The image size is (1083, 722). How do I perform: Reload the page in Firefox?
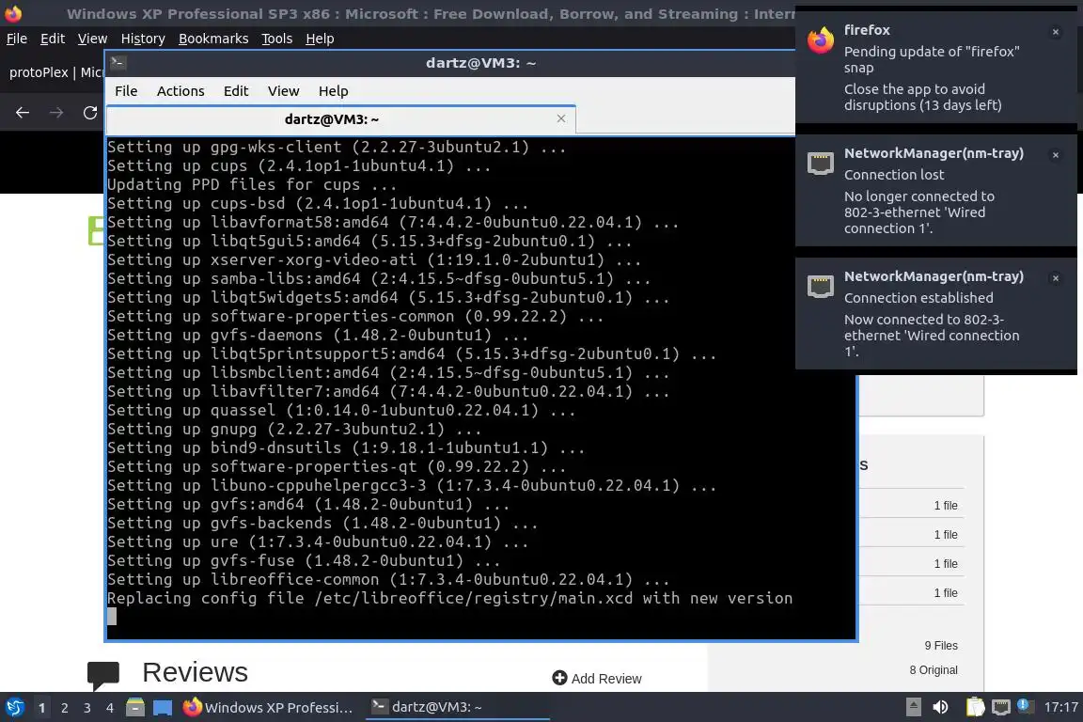[x=90, y=113]
